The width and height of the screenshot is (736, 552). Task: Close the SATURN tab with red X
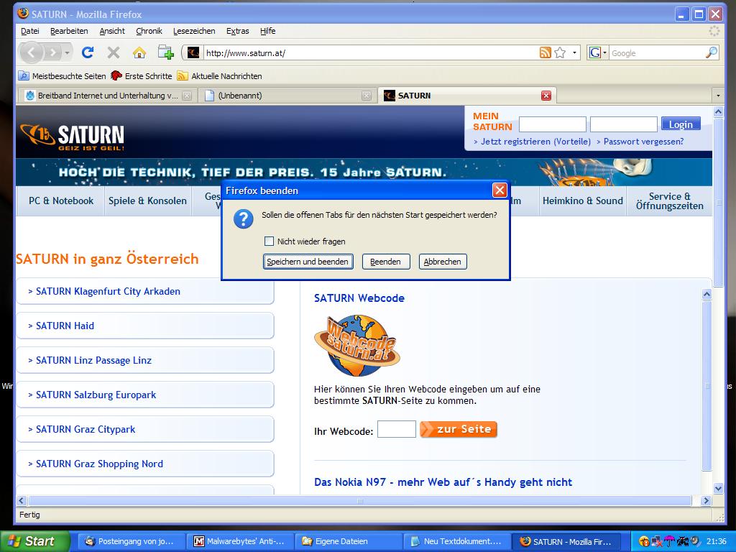[546, 96]
